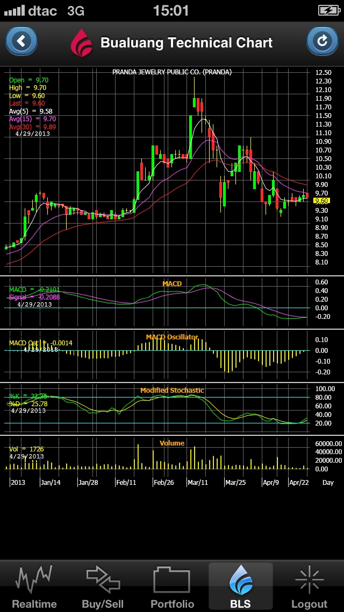Tap the Jan/14 date axis label
Image resolution: width=344 pixels, height=612 pixels.
(x=51, y=482)
